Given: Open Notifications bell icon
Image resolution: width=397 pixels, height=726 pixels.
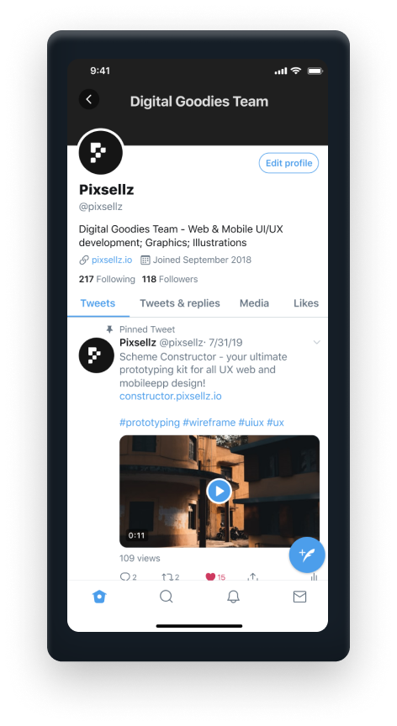Looking at the screenshot, I should click(233, 597).
